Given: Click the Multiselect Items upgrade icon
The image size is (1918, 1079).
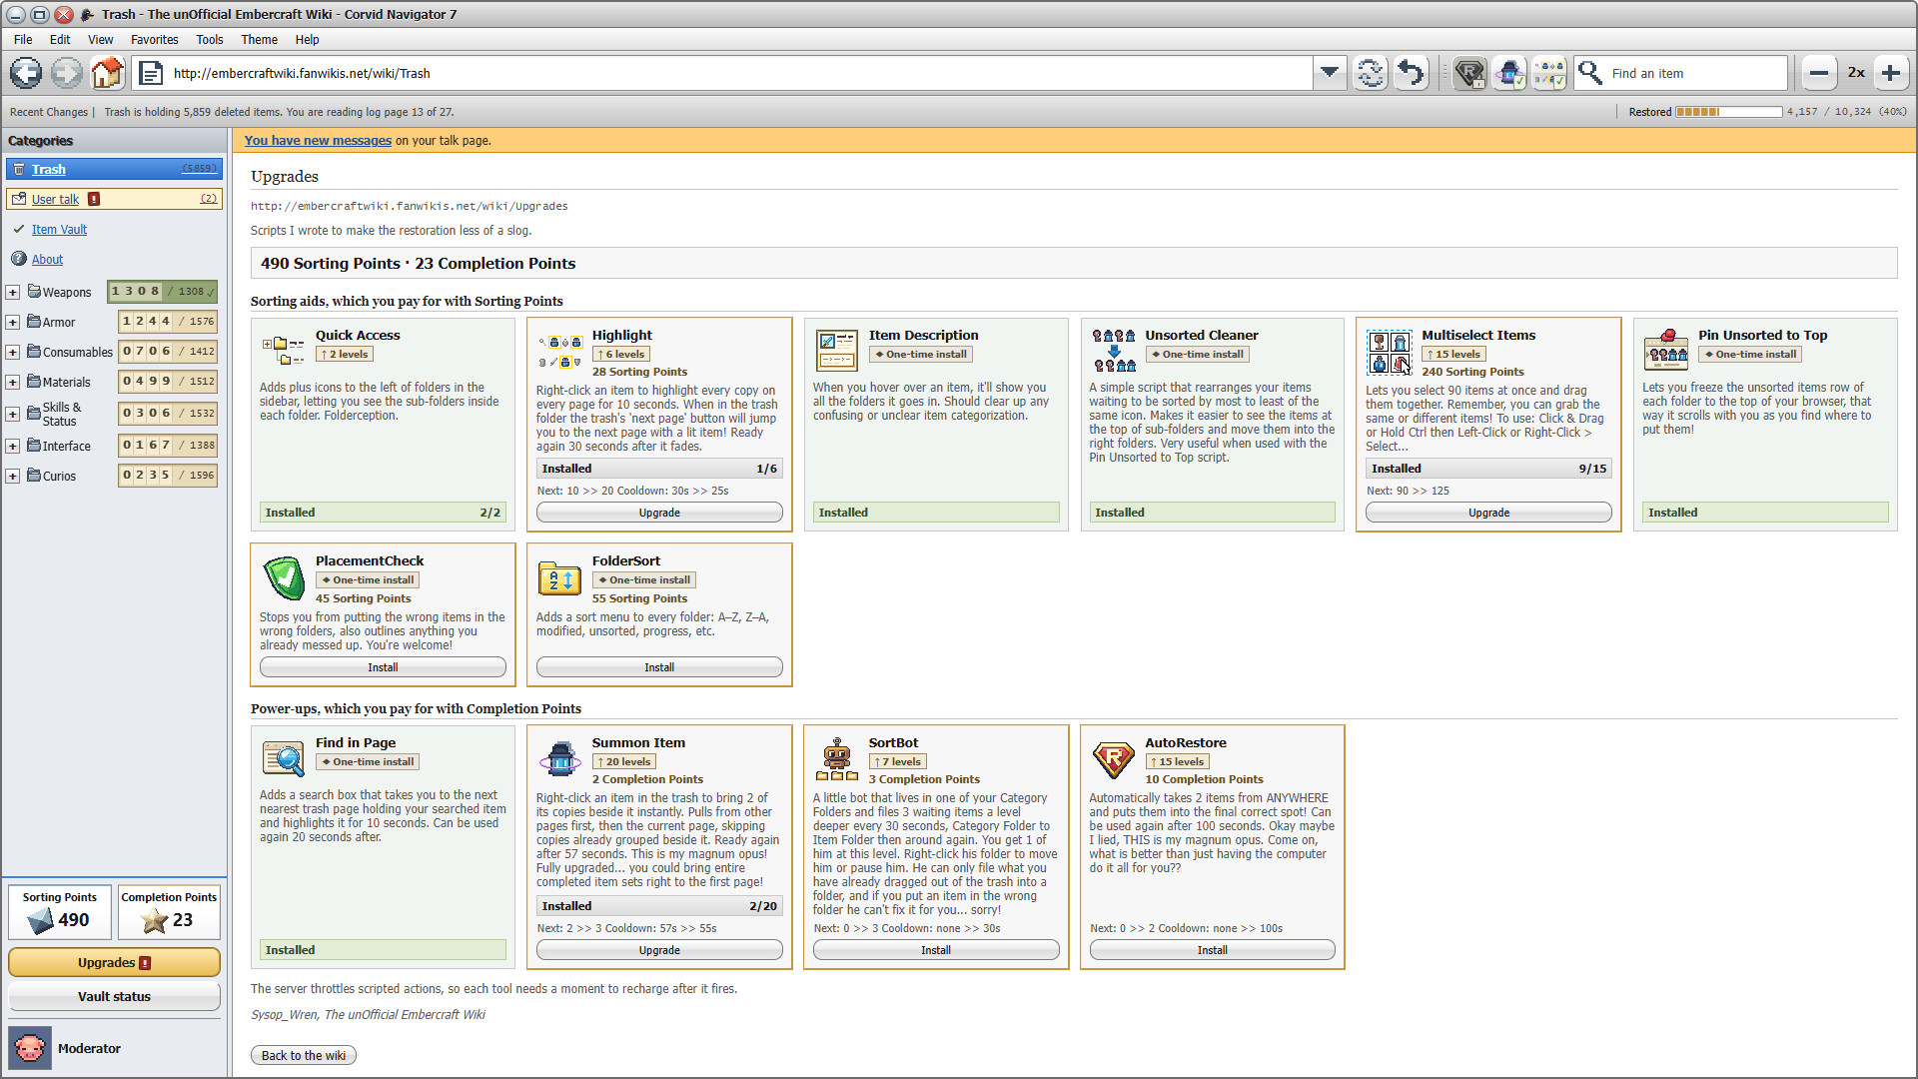Looking at the screenshot, I should coord(1390,352).
